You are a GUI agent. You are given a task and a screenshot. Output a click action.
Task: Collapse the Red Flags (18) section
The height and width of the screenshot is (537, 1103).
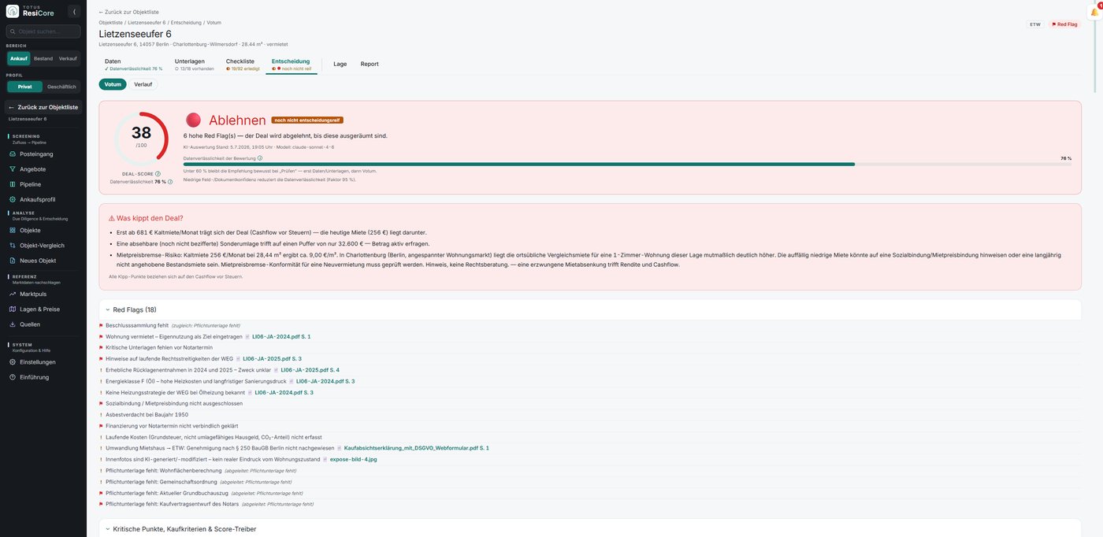coord(589,310)
